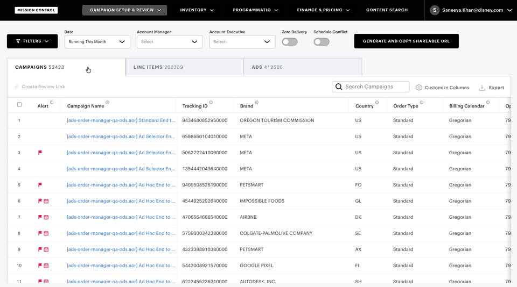This screenshot has height=287, width=517.
Task: Click OREGON TOURISM COMMISSION brand cell
Action: [x=277, y=120]
